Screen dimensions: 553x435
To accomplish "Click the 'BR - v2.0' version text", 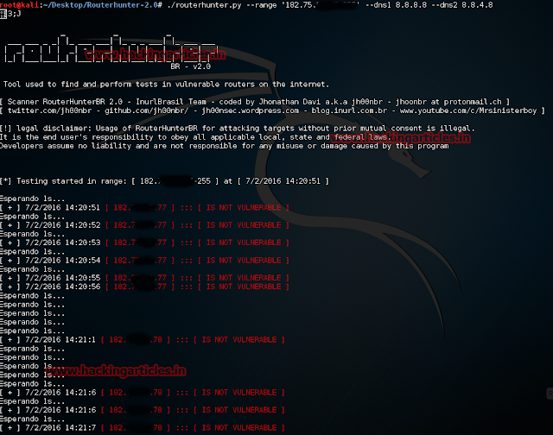I will 190,66.
